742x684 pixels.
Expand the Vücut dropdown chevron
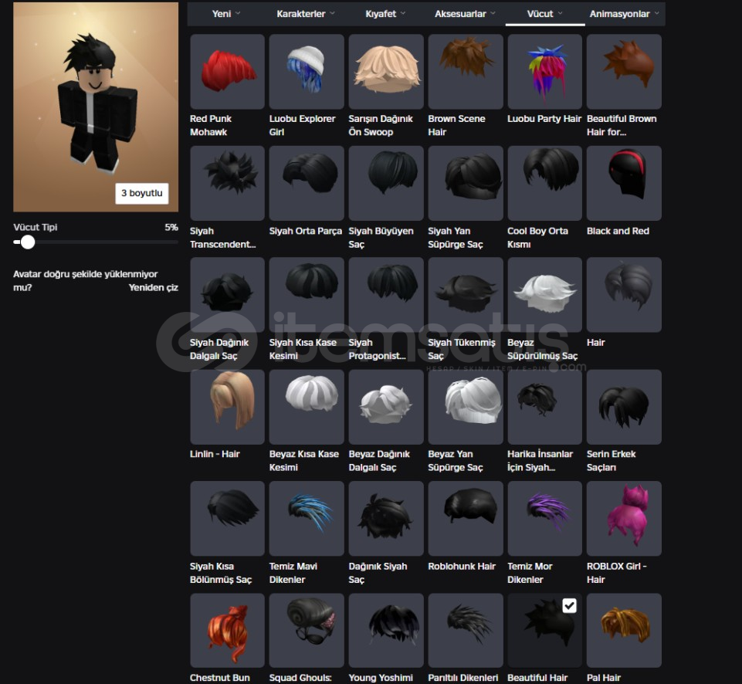(x=561, y=13)
